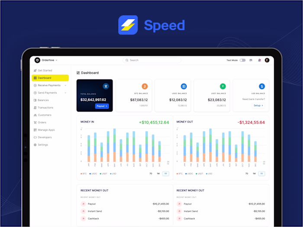
Task: Toggle USDT legend in Money Out chart
Action: point(200,173)
